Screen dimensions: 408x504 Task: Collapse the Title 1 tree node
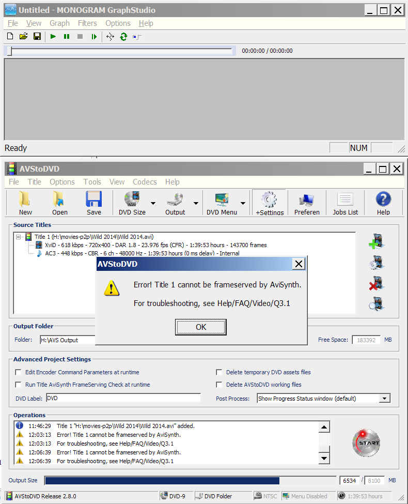pos(18,237)
